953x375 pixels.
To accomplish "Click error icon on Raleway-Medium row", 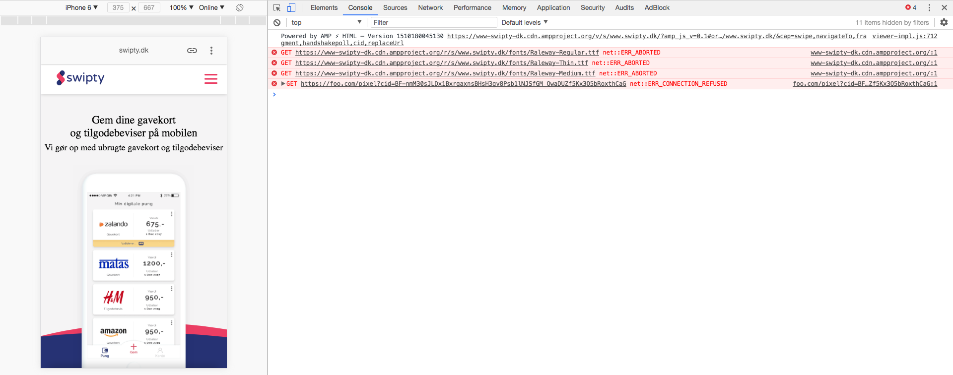I will 274,73.
